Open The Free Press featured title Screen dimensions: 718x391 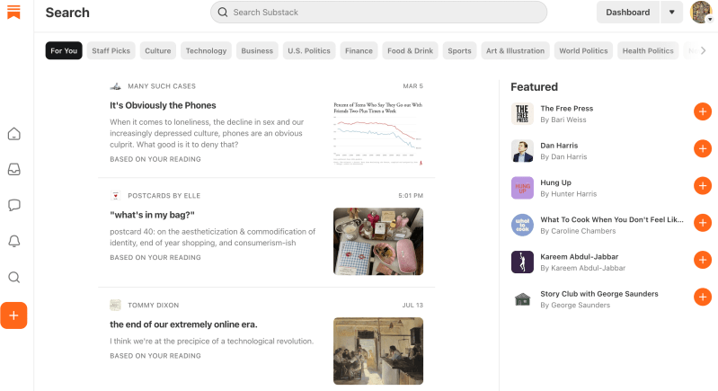(x=566, y=109)
